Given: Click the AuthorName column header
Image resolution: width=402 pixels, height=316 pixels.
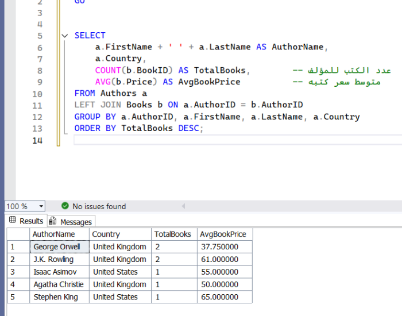Looking at the screenshot, I should click(x=54, y=234).
